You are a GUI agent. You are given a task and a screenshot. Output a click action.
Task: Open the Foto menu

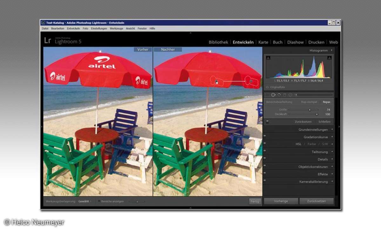point(85,28)
